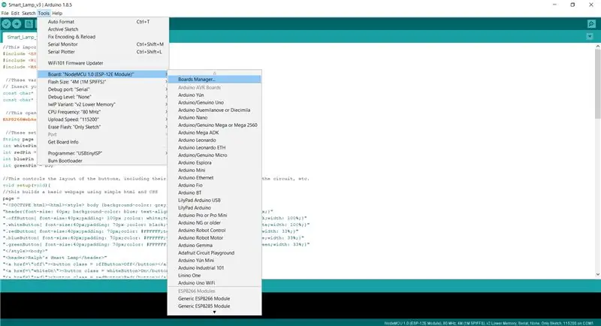Open Serial Monitor from Tools menu
This screenshot has width=601, height=326.
pyautogui.click(x=103, y=44)
